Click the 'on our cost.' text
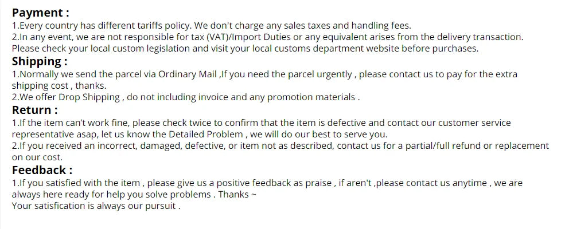Screen dimensions: 565x229 37,157
